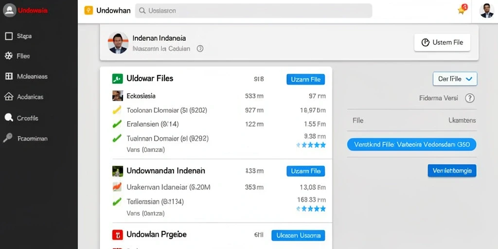Screen dimensions: 498x249
Task: Click the help icon beside Fidarma Versi
Action: click(470, 98)
